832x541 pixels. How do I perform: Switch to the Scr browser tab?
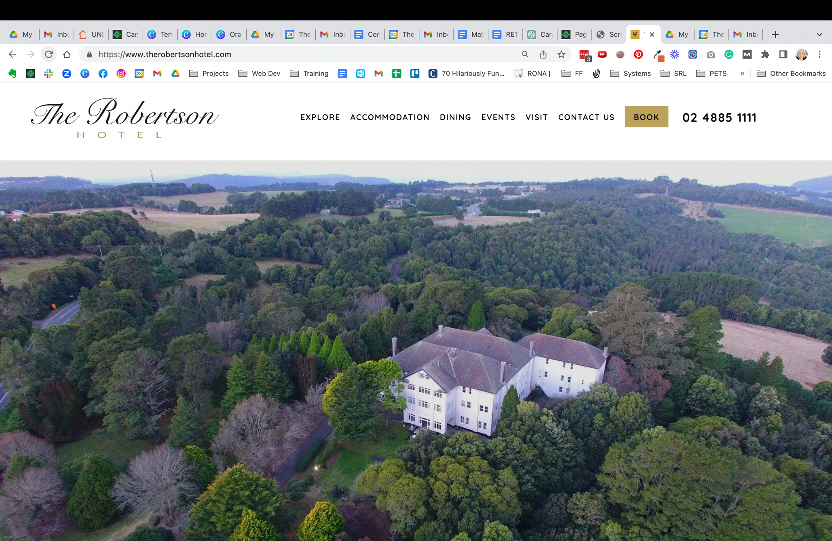pyautogui.click(x=609, y=34)
